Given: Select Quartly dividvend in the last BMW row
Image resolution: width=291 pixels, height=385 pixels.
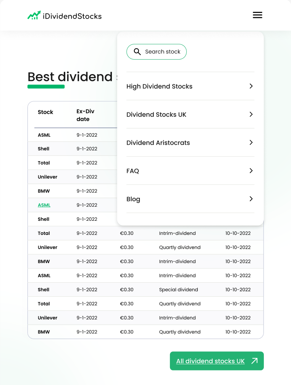Looking at the screenshot, I should pos(180,332).
